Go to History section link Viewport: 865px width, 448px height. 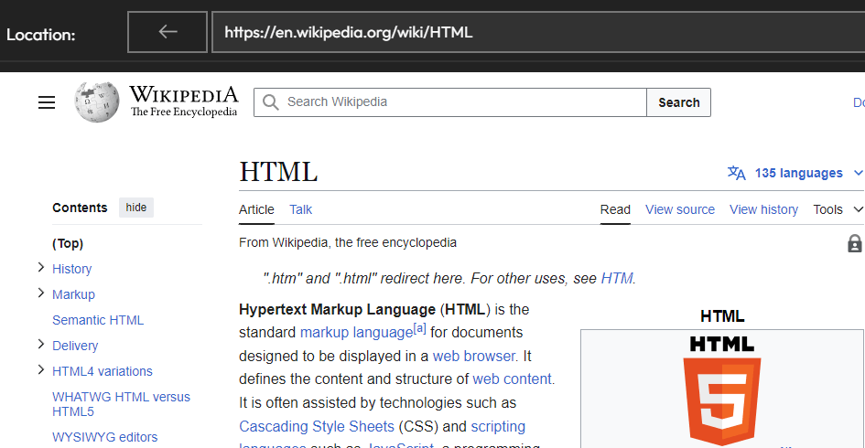(x=71, y=269)
